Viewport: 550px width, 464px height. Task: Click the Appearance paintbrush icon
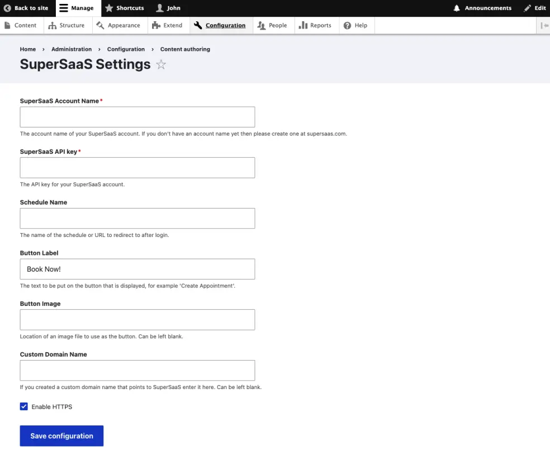click(x=102, y=25)
